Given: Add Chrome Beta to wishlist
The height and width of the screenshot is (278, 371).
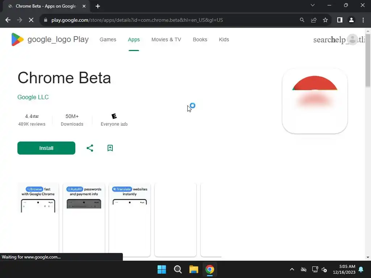Looking at the screenshot, I should tap(110, 148).
